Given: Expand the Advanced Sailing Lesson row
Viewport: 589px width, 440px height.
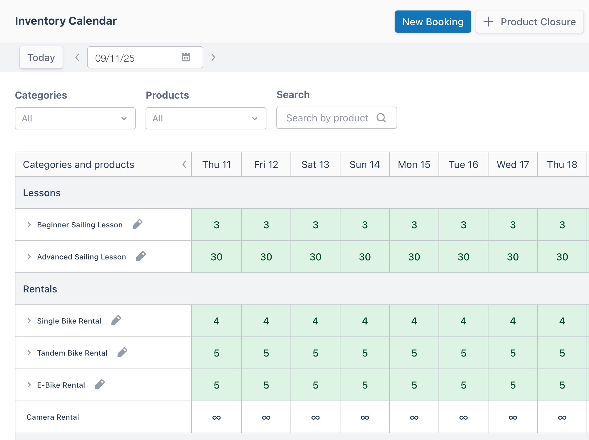Looking at the screenshot, I should tap(29, 257).
